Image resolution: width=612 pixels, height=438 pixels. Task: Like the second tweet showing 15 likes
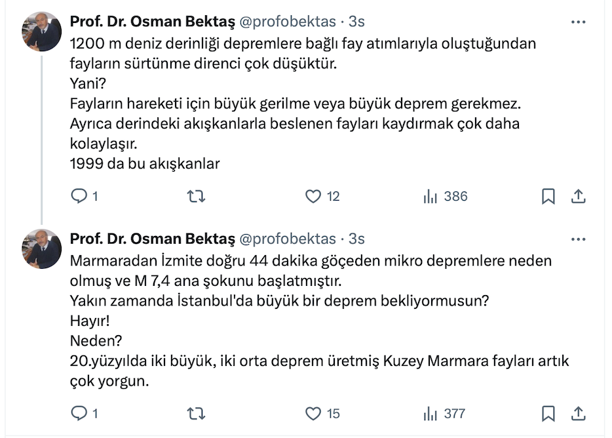point(314,413)
